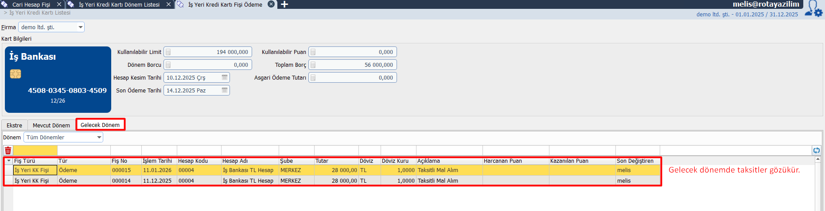The image size is (825, 211).
Task: Switch to the Mevcut Dönem tab
Action: pyautogui.click(x=51, y=125)
